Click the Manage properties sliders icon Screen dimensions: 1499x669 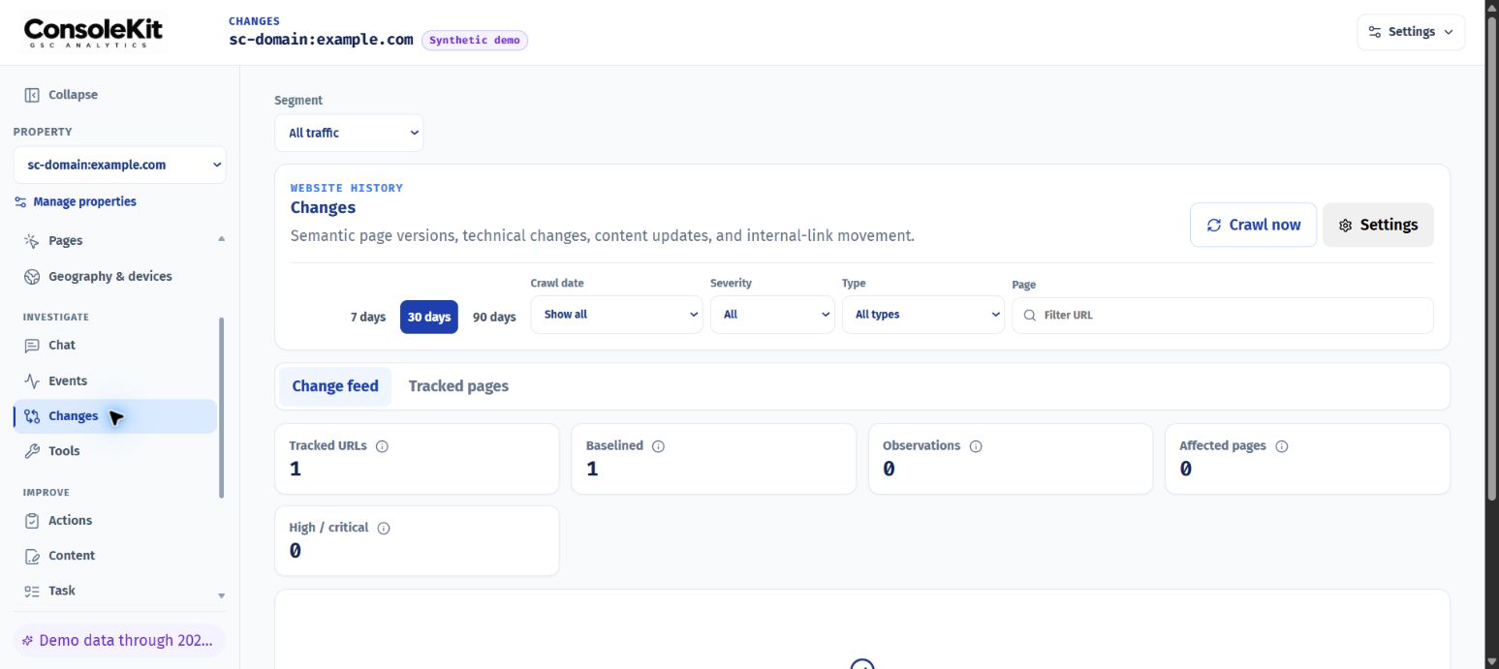(x=20, y=202)
